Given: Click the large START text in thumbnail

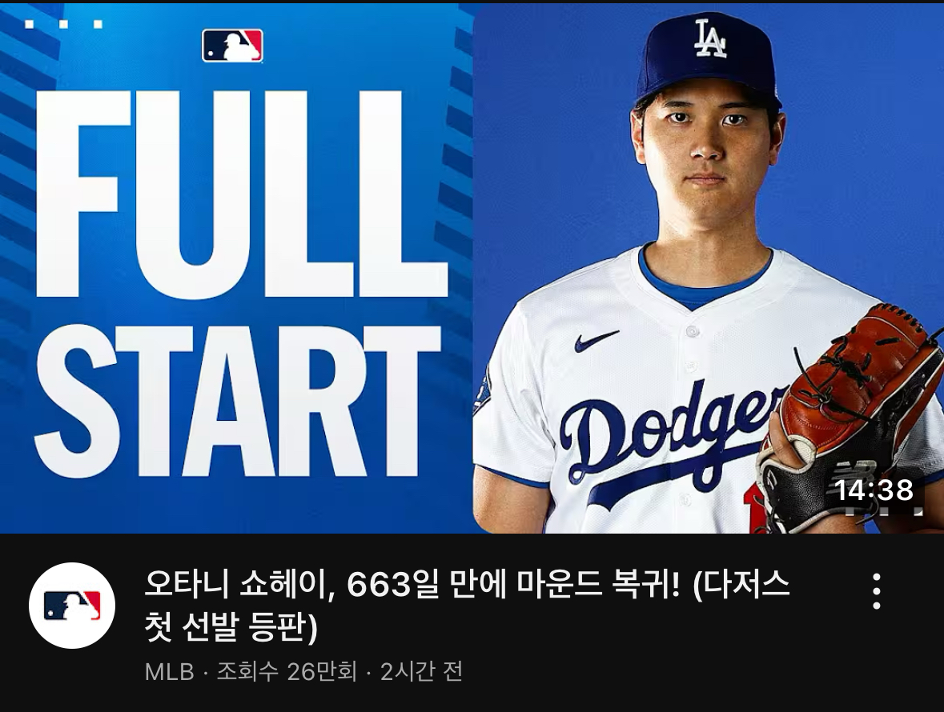Looking at the screenshot, I should (237, 401).
